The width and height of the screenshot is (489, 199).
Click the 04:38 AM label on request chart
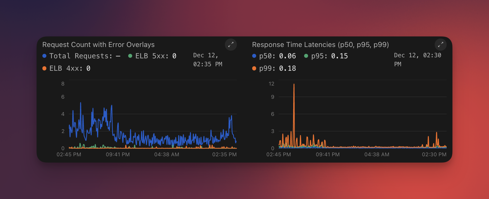pos(167,154)
